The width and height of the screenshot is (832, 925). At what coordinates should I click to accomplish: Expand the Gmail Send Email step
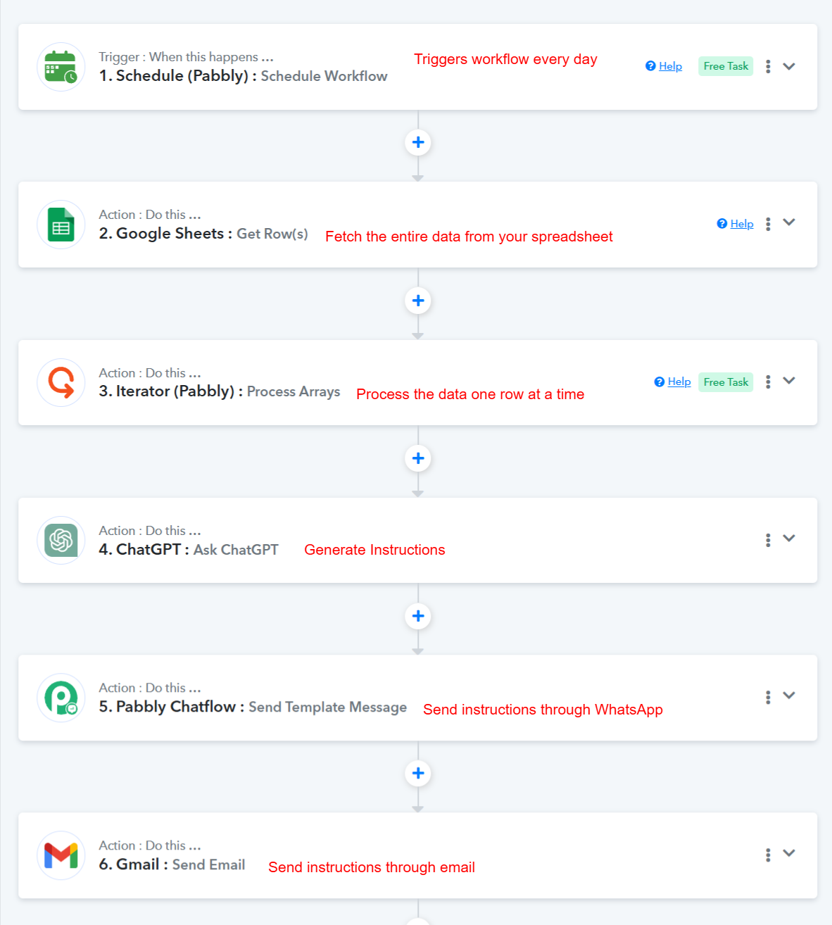click(789, 853)
